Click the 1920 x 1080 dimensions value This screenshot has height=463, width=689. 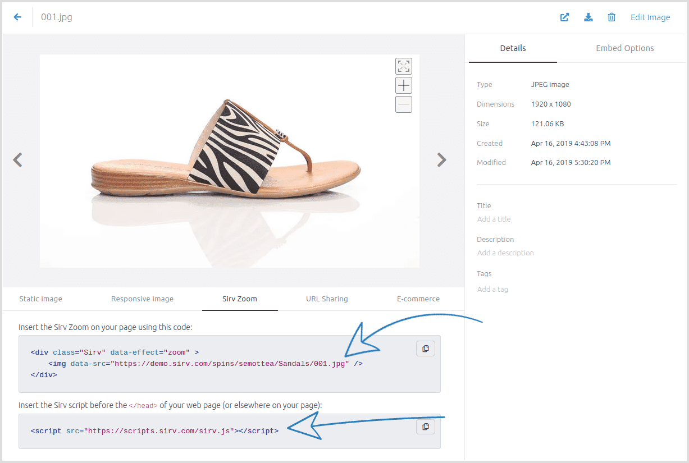(x=551, y=104)
